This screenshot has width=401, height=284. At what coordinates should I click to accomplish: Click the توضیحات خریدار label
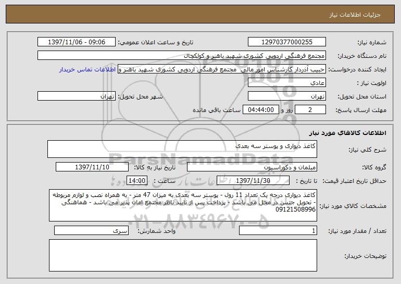365,256
